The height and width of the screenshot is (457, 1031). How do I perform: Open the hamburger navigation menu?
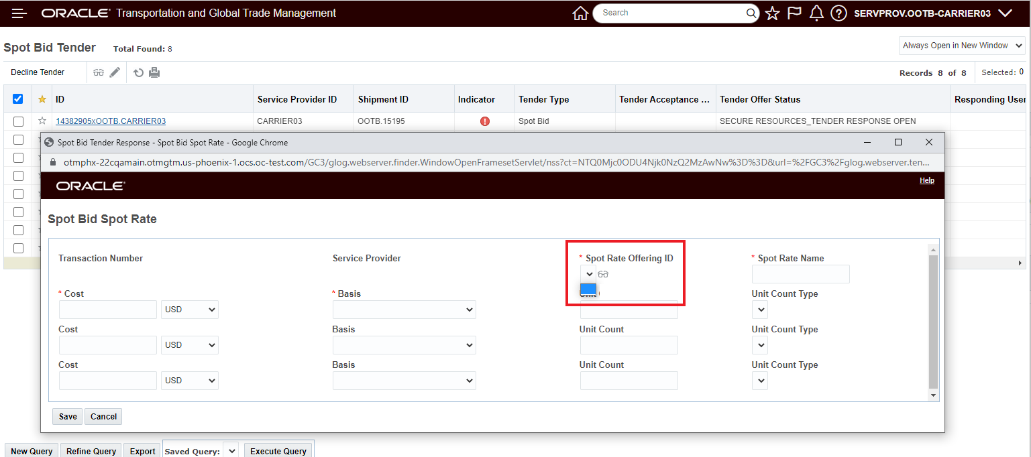(19, 13)
